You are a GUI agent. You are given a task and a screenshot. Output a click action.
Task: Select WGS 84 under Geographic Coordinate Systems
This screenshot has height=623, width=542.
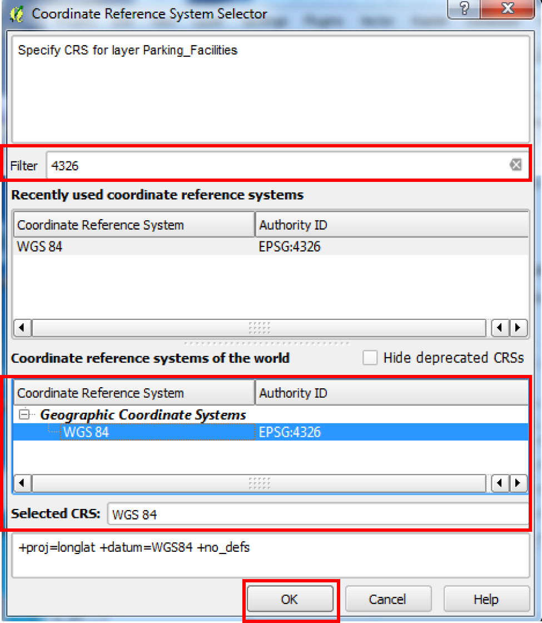tap(86, 432)
